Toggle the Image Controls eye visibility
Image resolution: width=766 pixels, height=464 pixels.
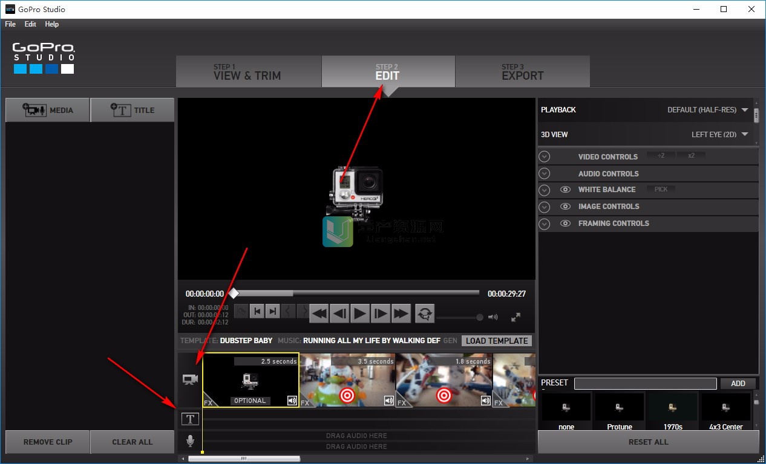coord(565,207)
